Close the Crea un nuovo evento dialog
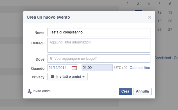This screenshot has height=110, width=178. pyautogui.click(x=150, y=17)
